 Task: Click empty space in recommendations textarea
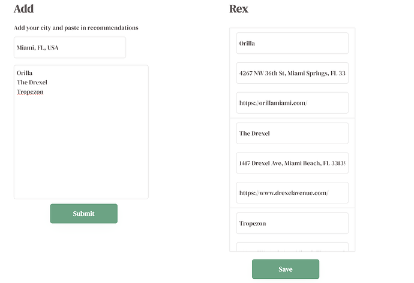tap(81, 150)
